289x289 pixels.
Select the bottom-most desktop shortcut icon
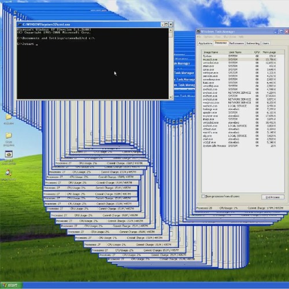pos(8,173)
